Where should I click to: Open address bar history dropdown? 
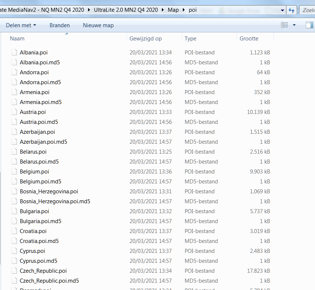(282, 10)
